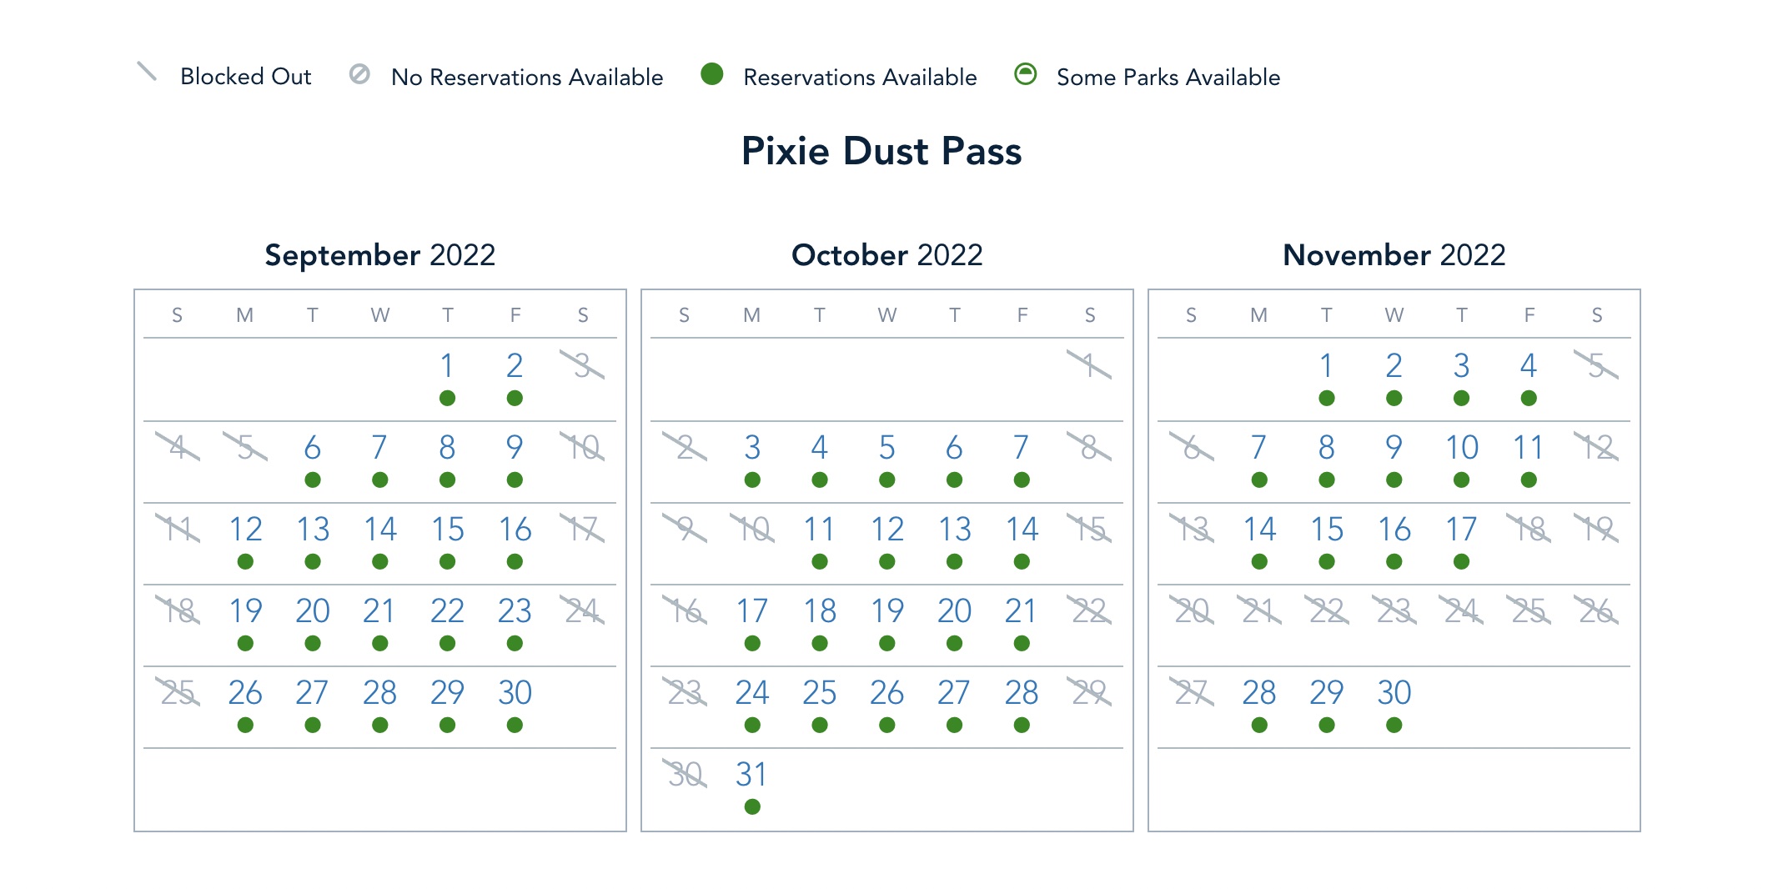This screenshot has height=889, width=1788.
Task: Click the green dot under October 14
Action: [1022, 561]
